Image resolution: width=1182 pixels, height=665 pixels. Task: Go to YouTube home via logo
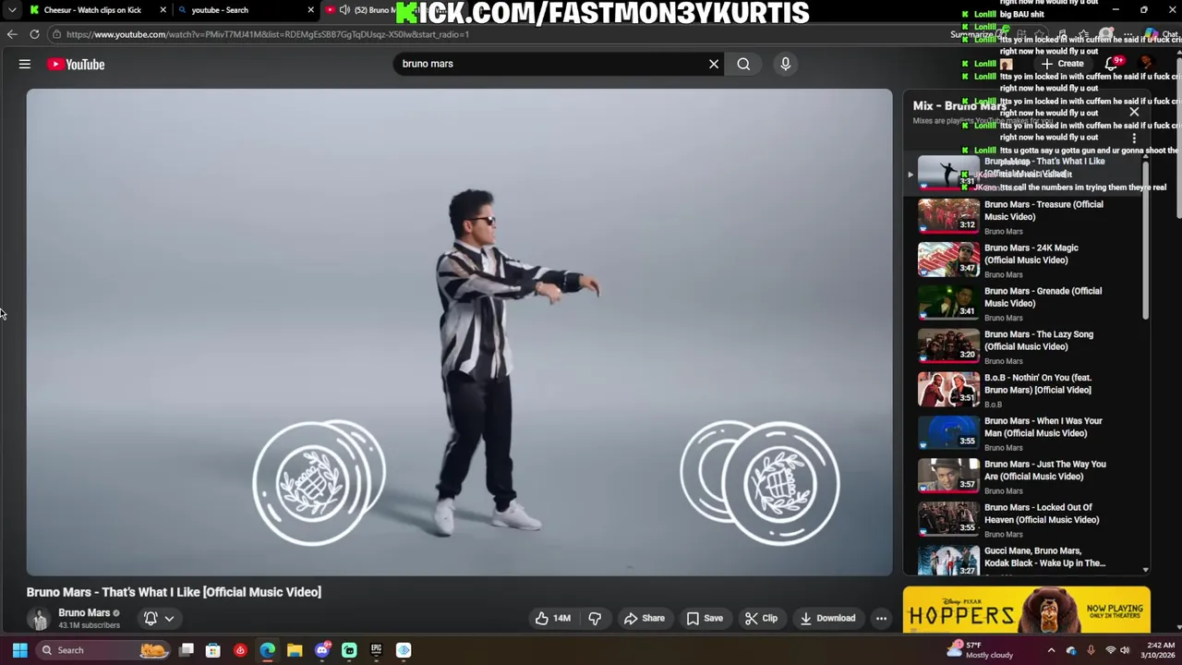click(77, 64)
